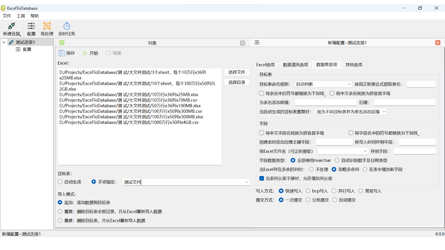Enable 将字段名中的符号都替换为下划线 checkbox
The width and height of the screenshot is (445, 250).
[x=351, y=133]
